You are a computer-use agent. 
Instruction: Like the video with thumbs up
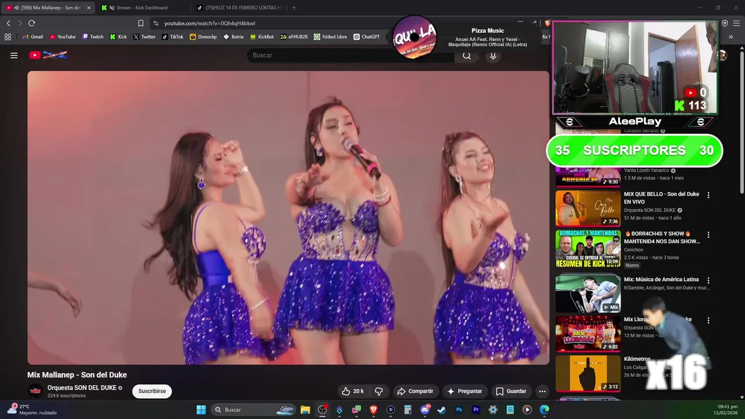tap(352, 391)
